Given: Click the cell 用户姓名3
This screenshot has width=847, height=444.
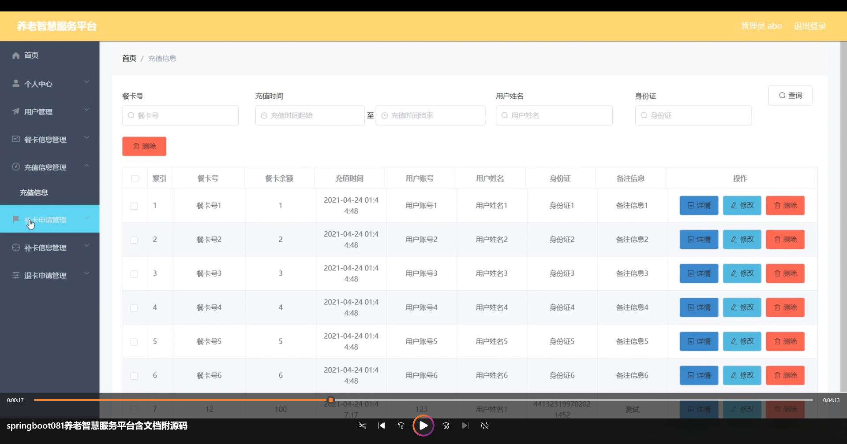Looking at the screenshot, I should (x=491, y=274).
